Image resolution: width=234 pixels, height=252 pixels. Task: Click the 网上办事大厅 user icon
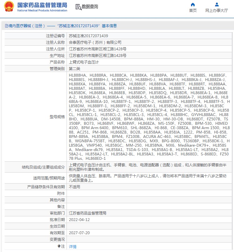pos(217,4)
